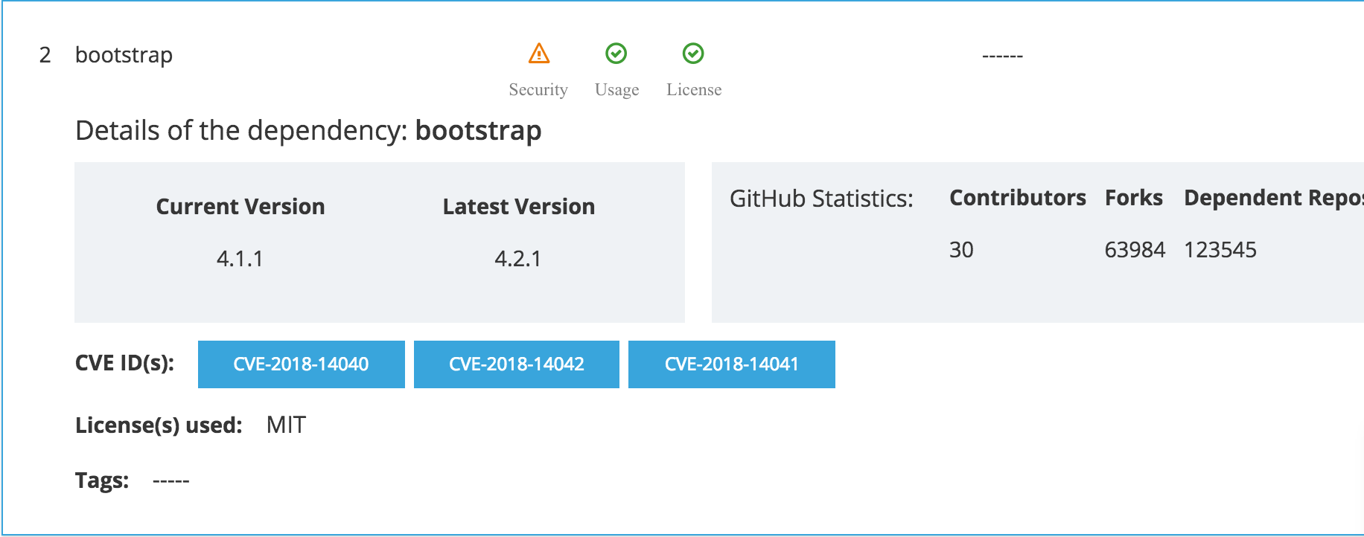
Task: Click the row number 2
Action: click(x=45, y=55)
